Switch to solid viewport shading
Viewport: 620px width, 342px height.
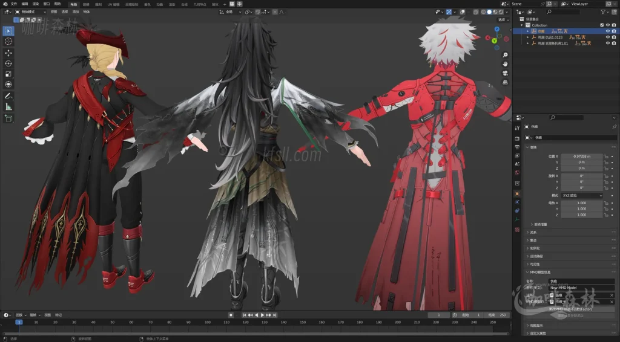(489, 12)
